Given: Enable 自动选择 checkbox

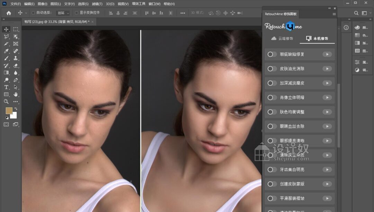Looking at the screenshot, I should [33, 13].
